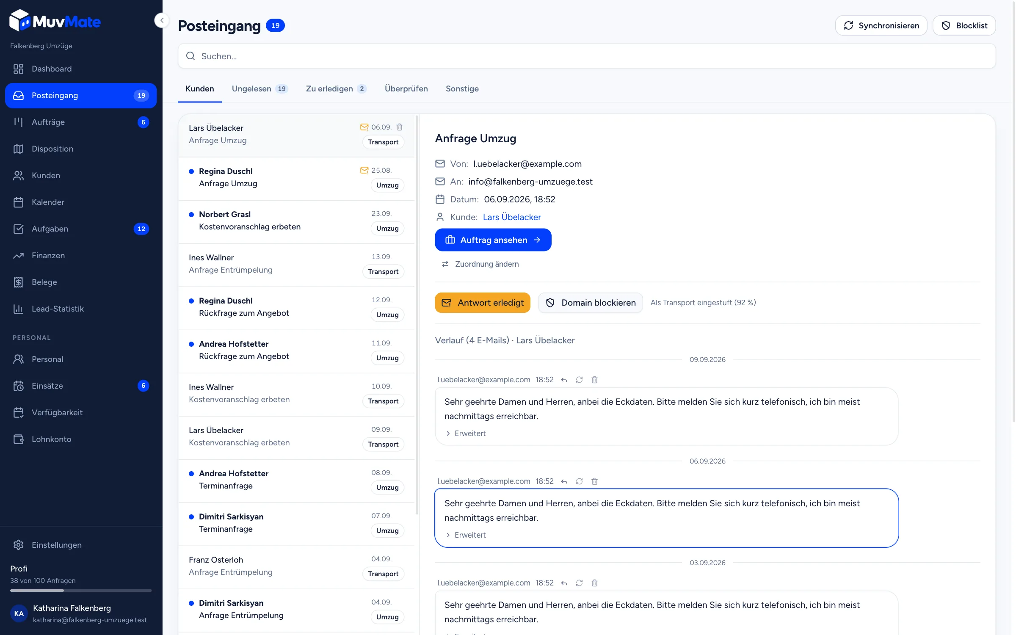
Task: Open Katharina Falkenberg user profile
Action: (x=80, y=613)
